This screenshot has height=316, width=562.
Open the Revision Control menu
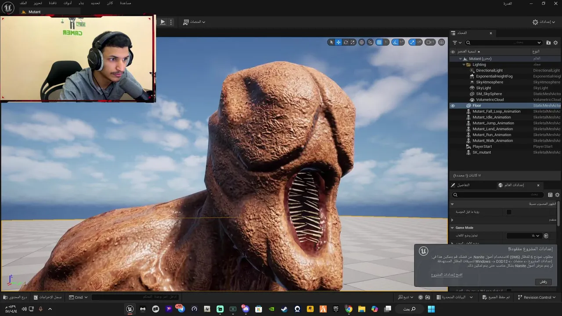[x=537, y=297]
